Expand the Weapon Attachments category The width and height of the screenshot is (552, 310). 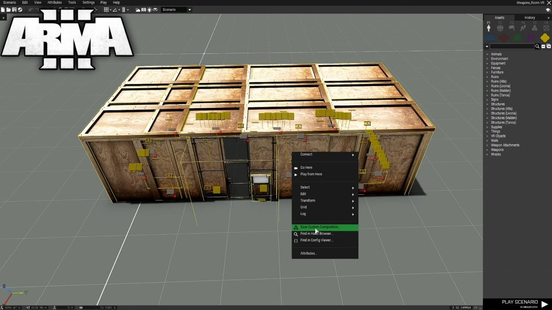[x=487, y=145]
